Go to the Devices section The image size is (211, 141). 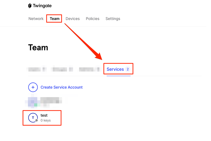(x=73, y=18)
